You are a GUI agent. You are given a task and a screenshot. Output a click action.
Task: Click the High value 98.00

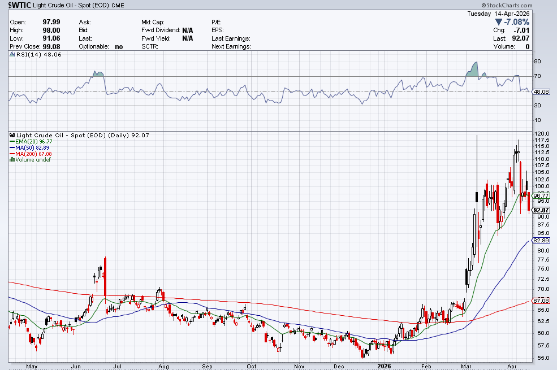(51, 31)
